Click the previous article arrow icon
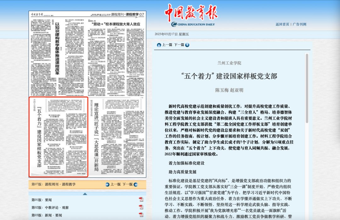The image size is (340, 220). point(159,45)
